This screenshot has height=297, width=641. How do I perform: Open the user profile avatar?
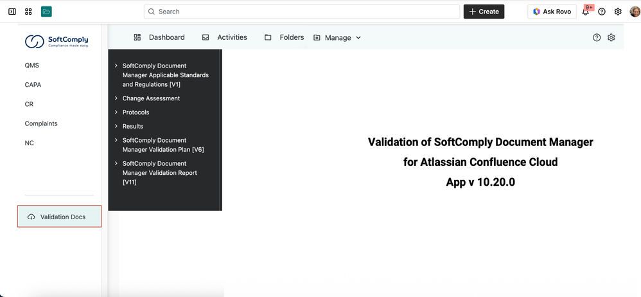pos(635,12)
